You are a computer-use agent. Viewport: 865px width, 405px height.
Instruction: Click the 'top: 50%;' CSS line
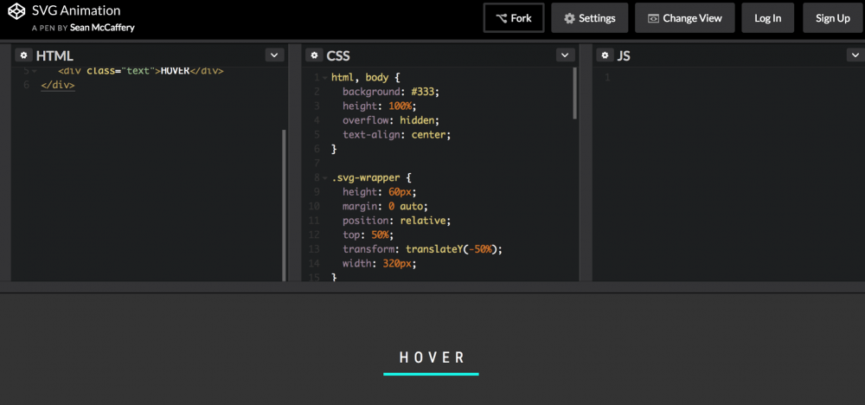tap(368, 235)
